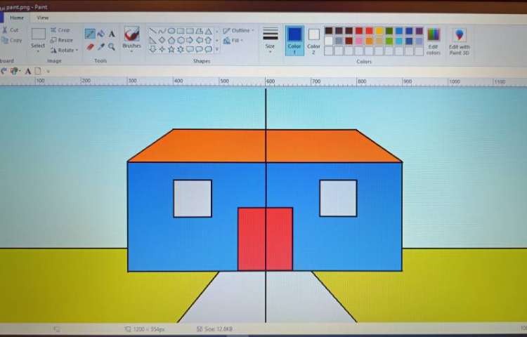
Task: Switch to the Color 2 background selector
Action: (313, 40)
